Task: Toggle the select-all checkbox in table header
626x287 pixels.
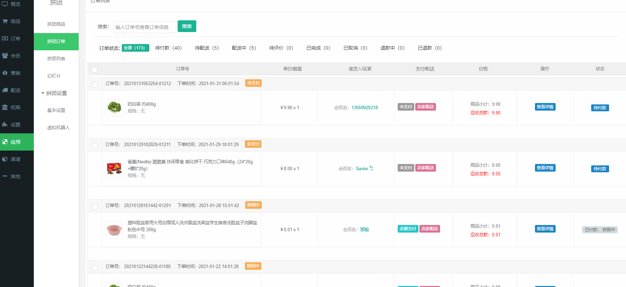Action: 95,70
